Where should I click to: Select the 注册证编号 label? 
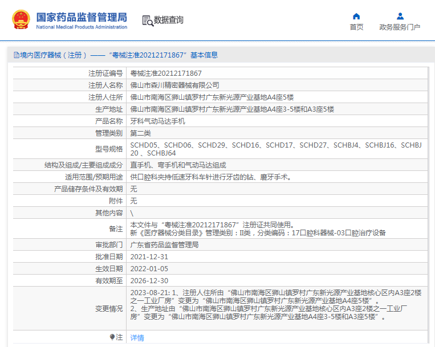point(105,74)
